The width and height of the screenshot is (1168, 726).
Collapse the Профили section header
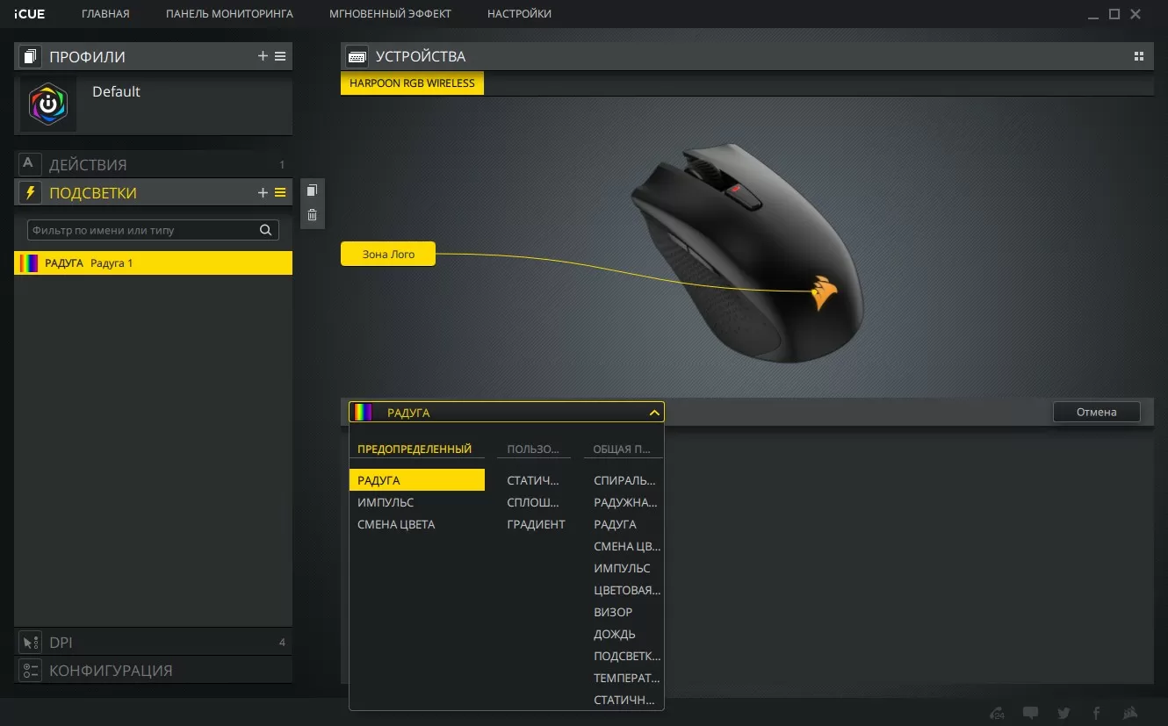(153, 57)
